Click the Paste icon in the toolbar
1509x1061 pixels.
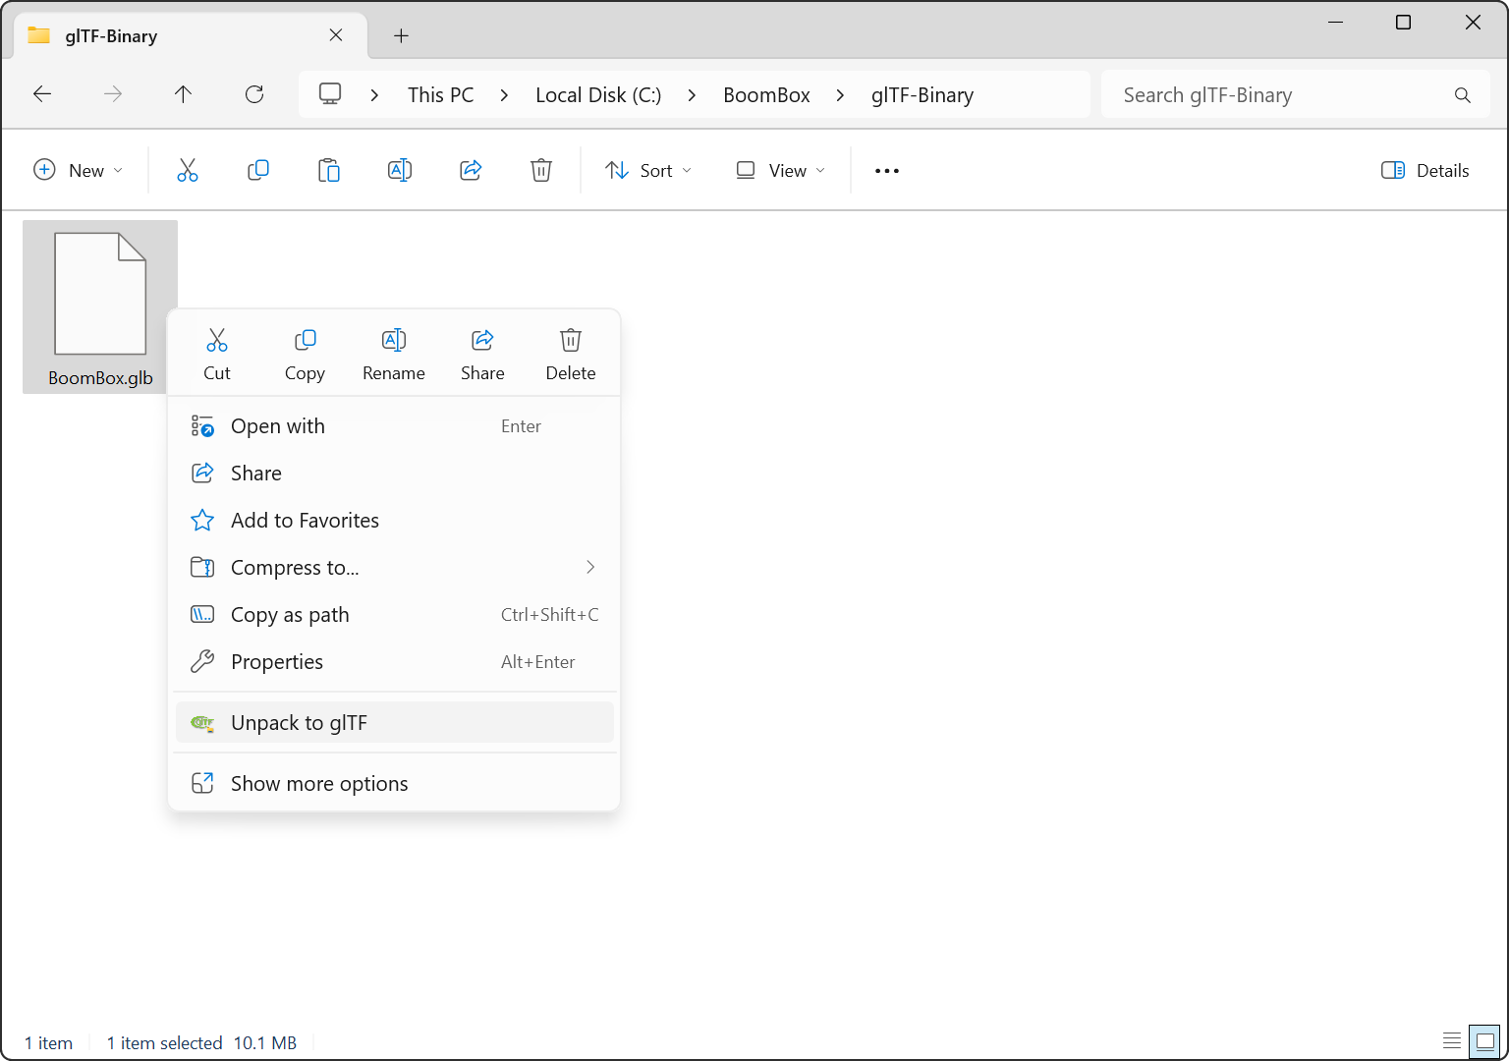coord(329,171)
